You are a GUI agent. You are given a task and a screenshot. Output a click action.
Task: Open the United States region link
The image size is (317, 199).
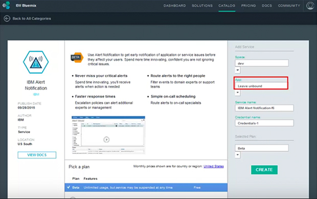coord(214,166)
